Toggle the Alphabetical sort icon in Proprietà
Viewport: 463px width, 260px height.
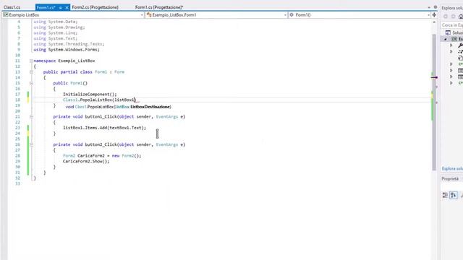pyautogui.click(x=454, y=195)
